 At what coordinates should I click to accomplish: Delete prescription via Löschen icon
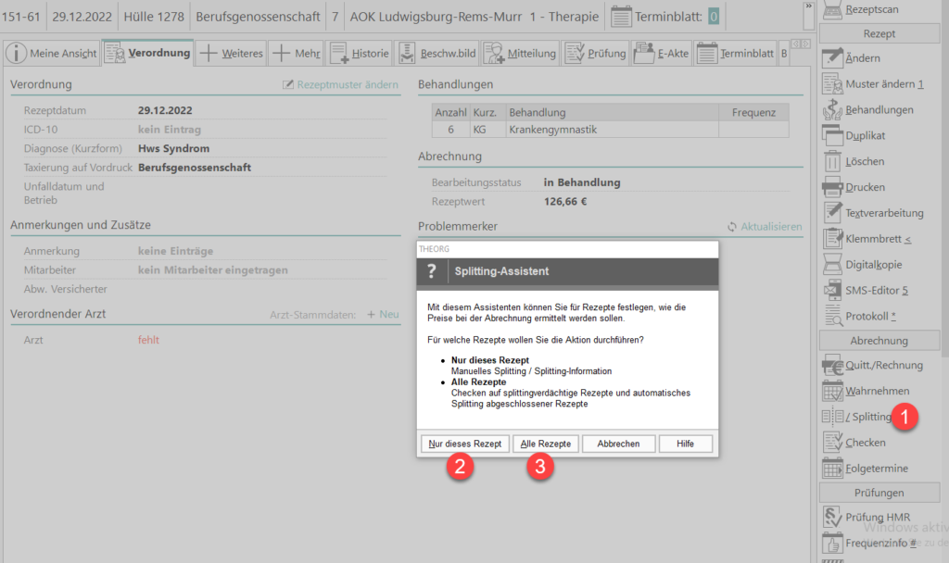(832, 162)
